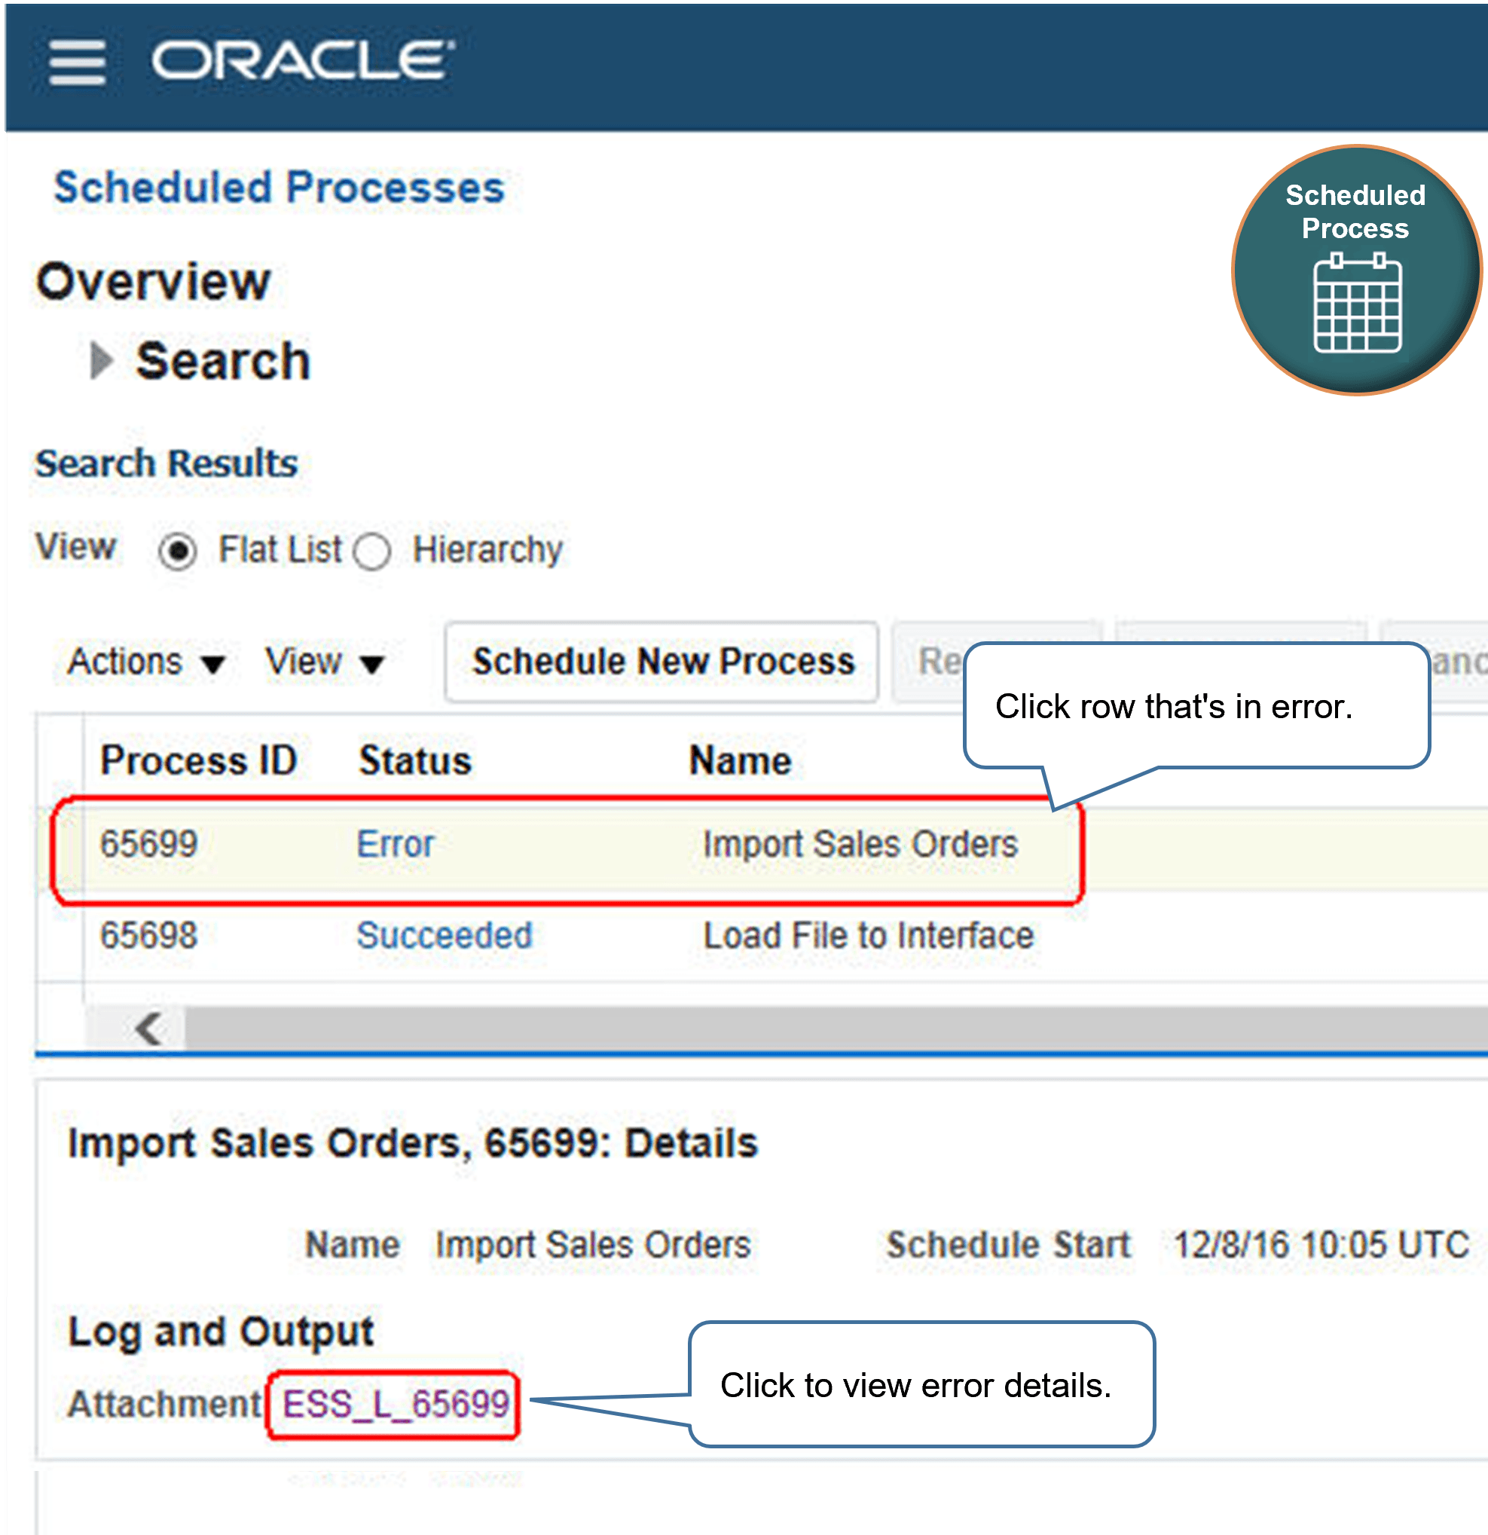Click the Status column header
Image resolution: width=1488 pixels, height=1535 pixels.
click(x=415, y=760)
